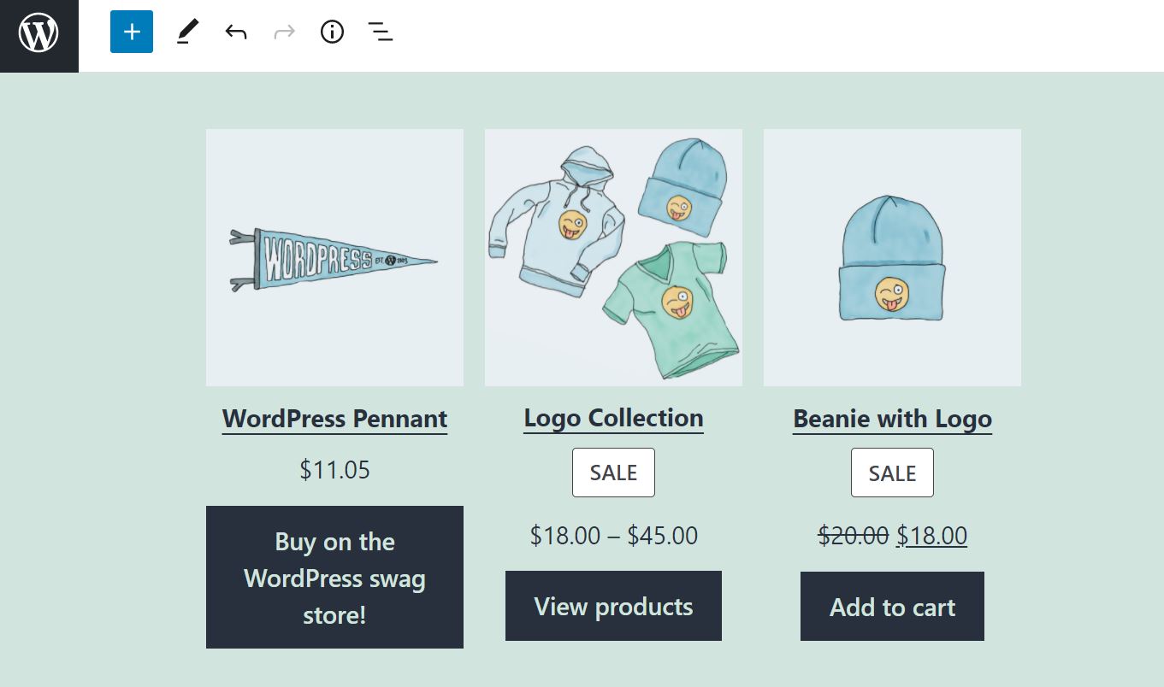
Task: Open the Beanie with Logo product link
Action: (892, 419)
